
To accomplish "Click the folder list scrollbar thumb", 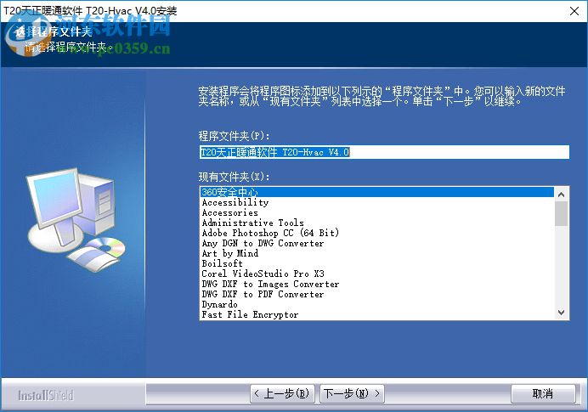I will 561,214.
